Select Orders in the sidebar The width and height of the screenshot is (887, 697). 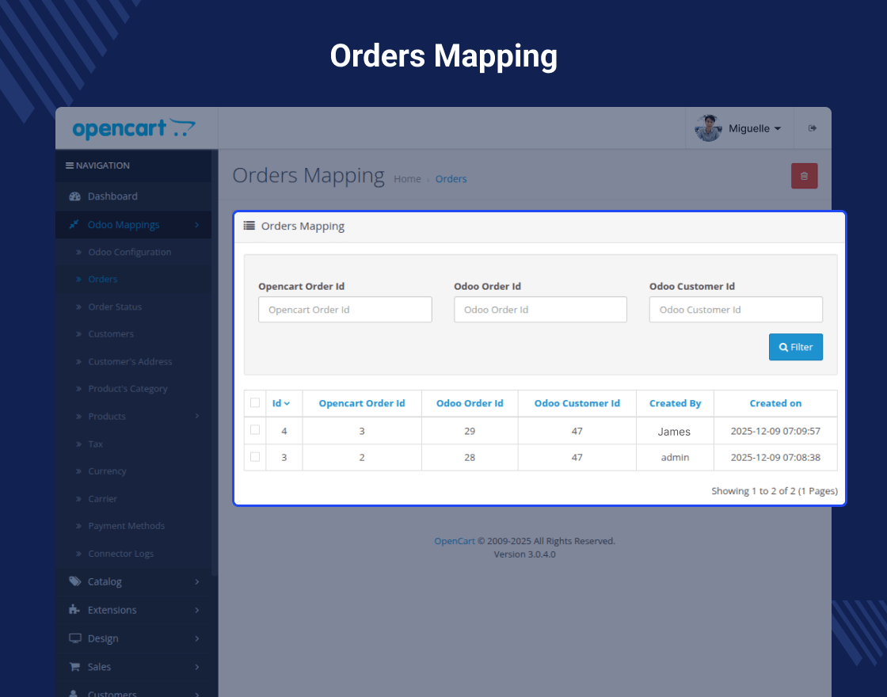tap(103, 279)
